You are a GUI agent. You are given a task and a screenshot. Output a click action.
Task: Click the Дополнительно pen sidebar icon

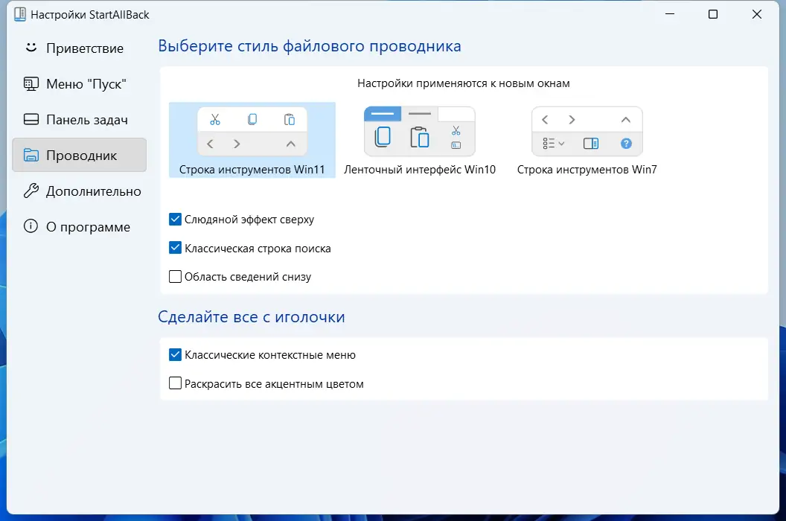pos(31,191)
